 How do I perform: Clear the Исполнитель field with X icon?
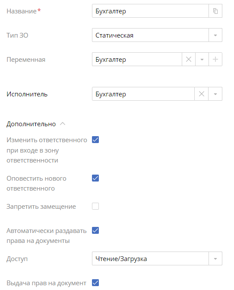pyautogui.click(x=202, y=94)
